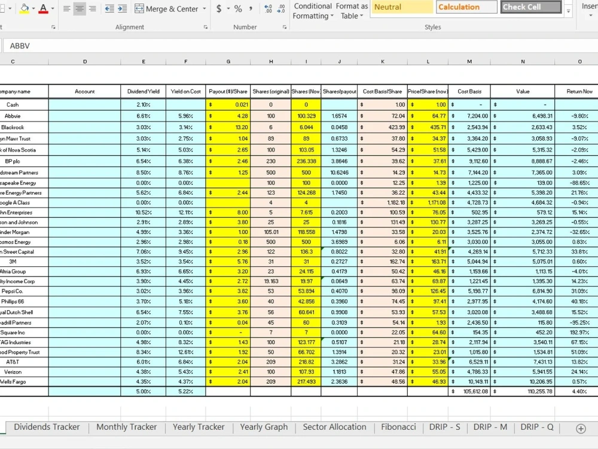
Task: Click the Increase Indent icon
Action: [x=123, y=8]
